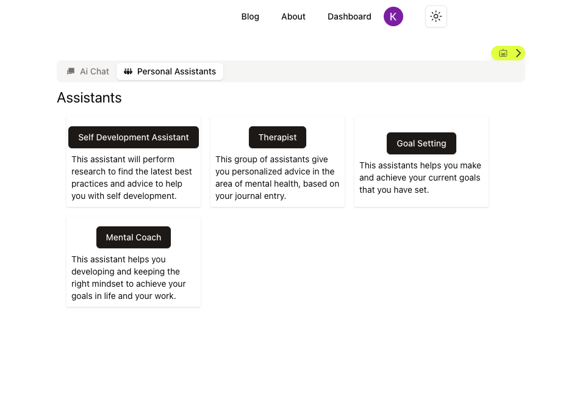This screenshot has height=410, width=585.
Task: Click the Therapist card description text
Action: pyautogui.click(x=278, y=178)
